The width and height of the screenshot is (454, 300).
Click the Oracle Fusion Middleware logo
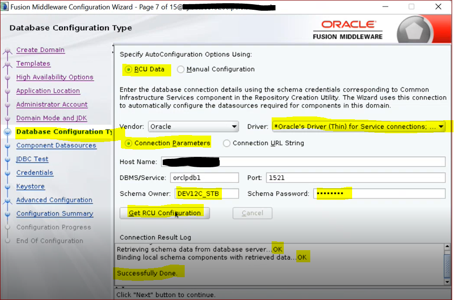(x=347, y=30)
